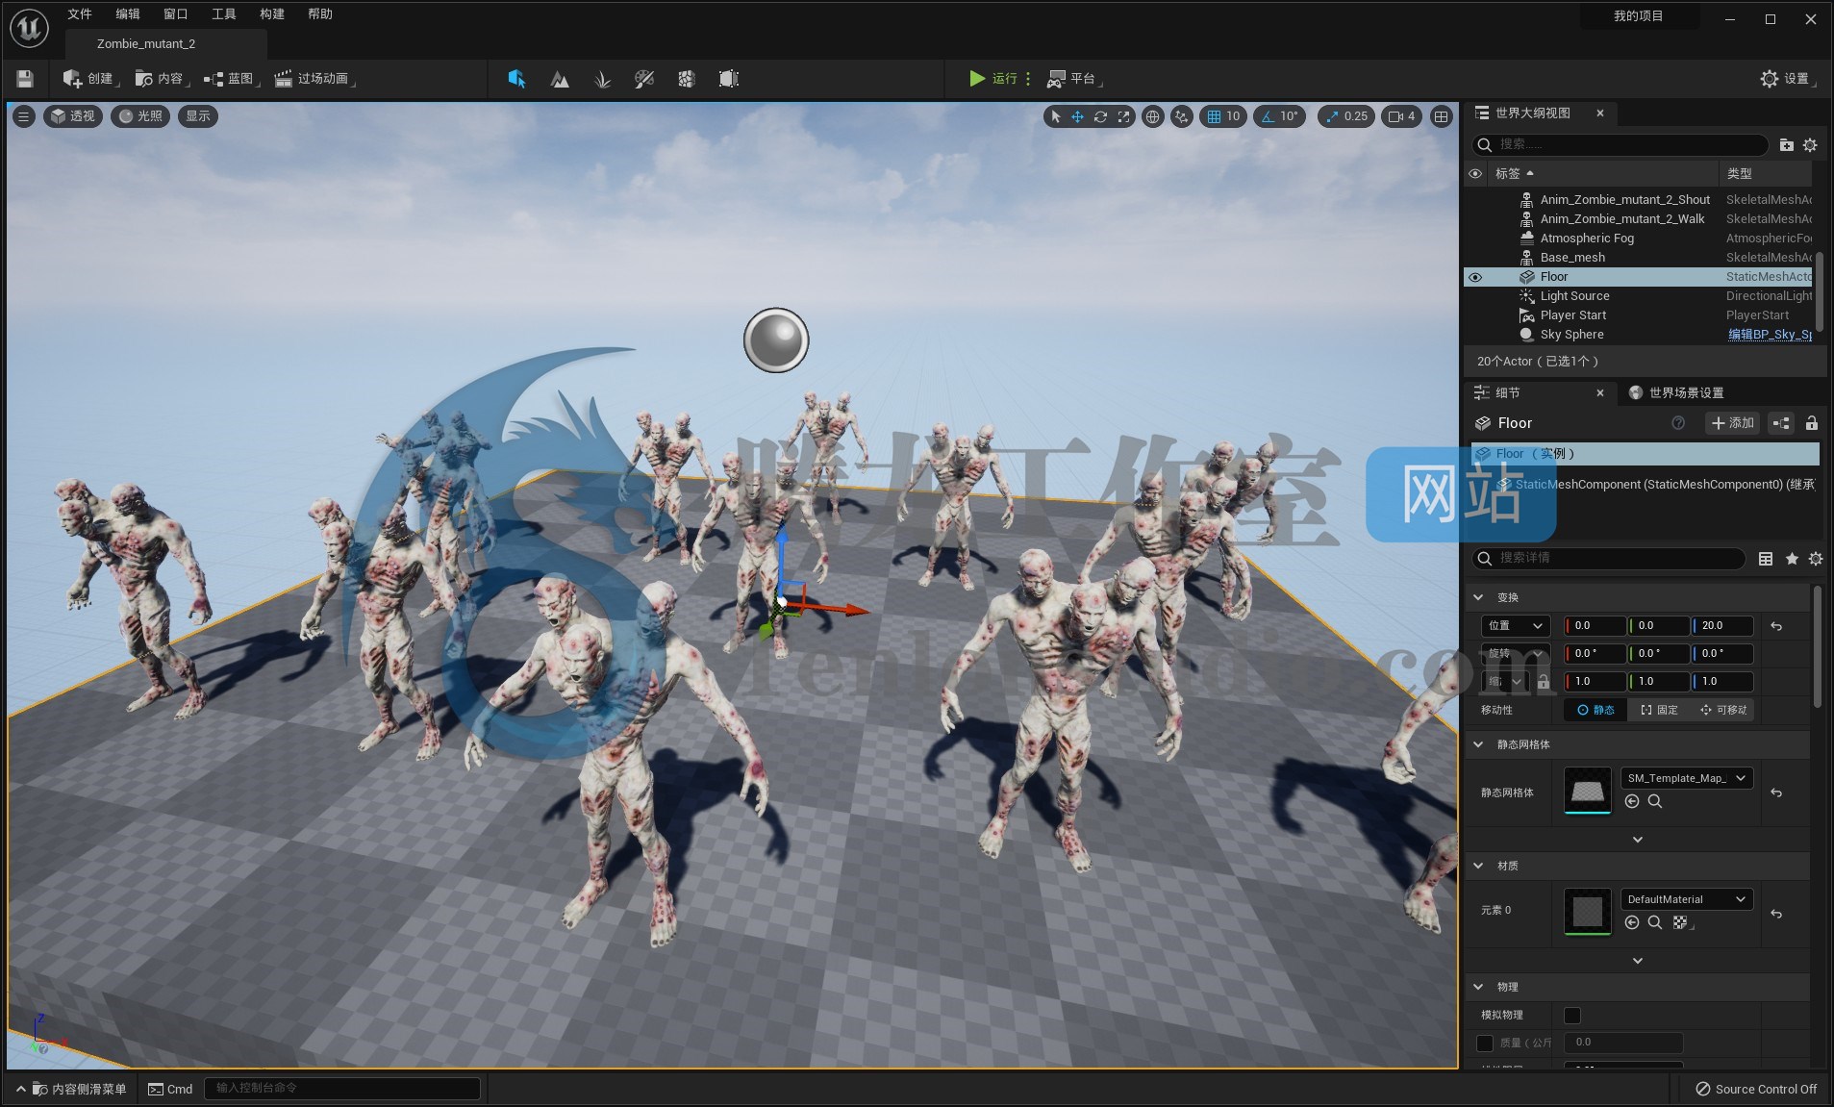Toggle scale lock ratio padlock
Image resolution: width=1834 pixels, height=1107 pixels.
tap(1544, 681)
